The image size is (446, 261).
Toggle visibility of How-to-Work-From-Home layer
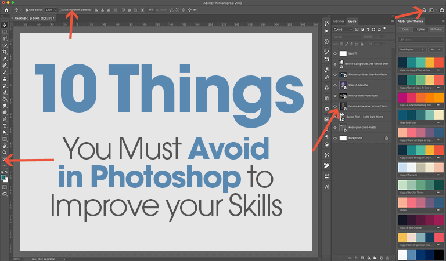(335, 96)
